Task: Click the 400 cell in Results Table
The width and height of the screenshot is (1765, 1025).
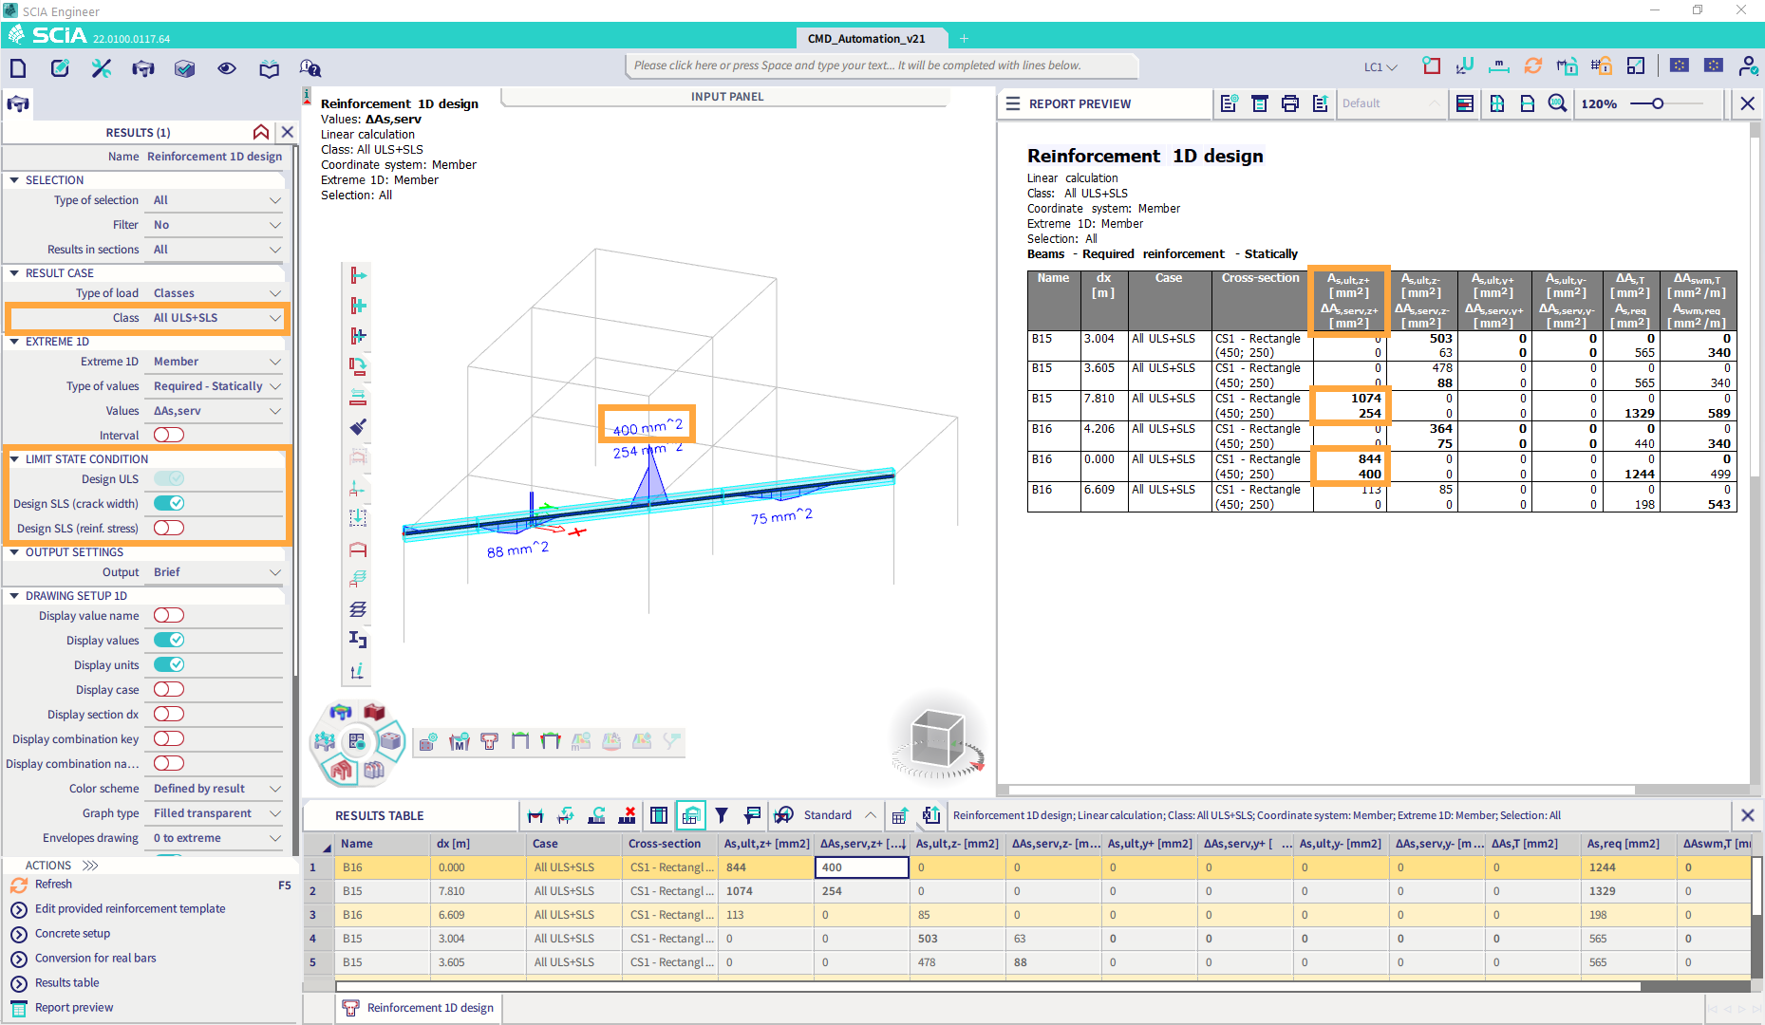Action: click(862, 867)
